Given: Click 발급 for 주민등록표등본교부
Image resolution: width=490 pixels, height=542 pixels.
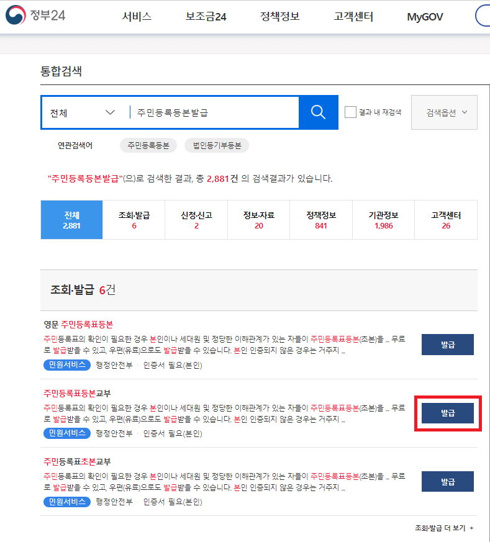Looking at the screenshot, I should (x=448, y=413).
